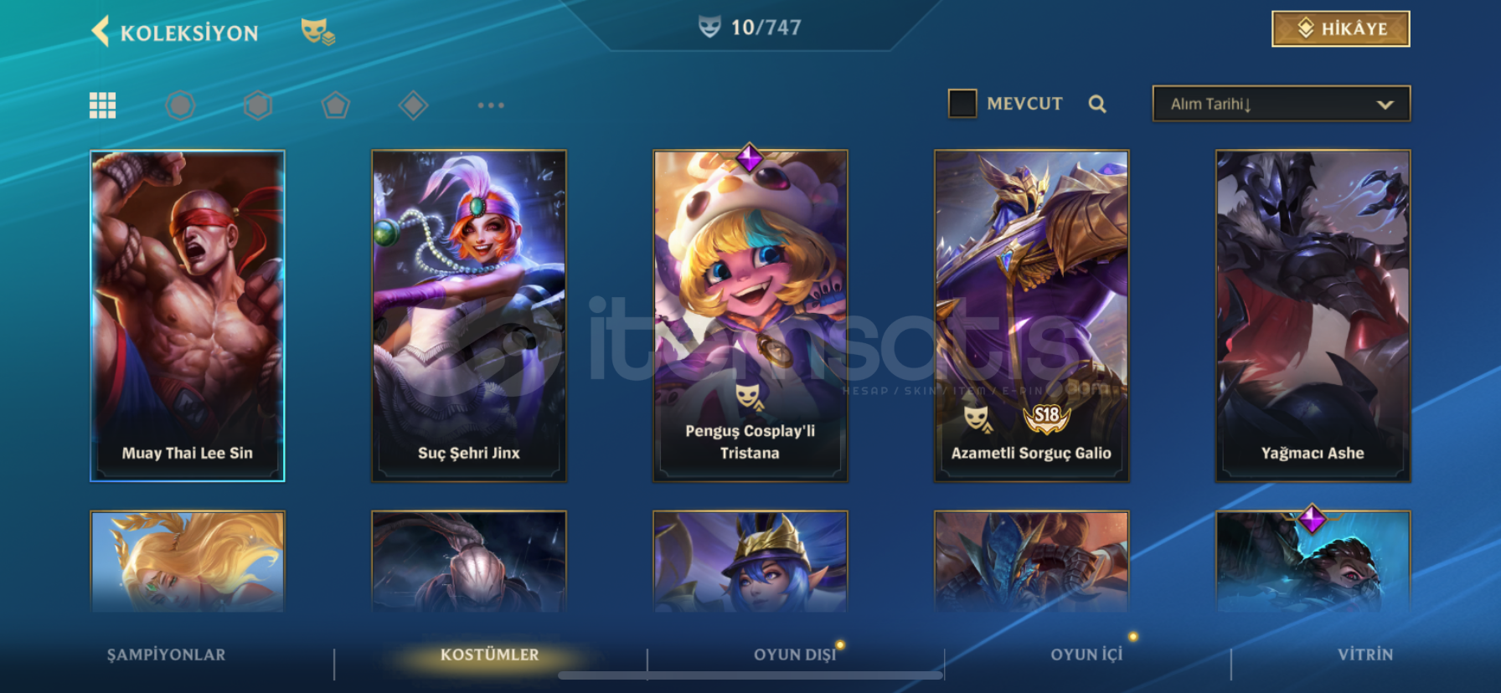Filter by the circle rarity icon
Image resolution: width=1501 pixels, height=693 pixels.
pyautogui.click(x=180, y=105)
